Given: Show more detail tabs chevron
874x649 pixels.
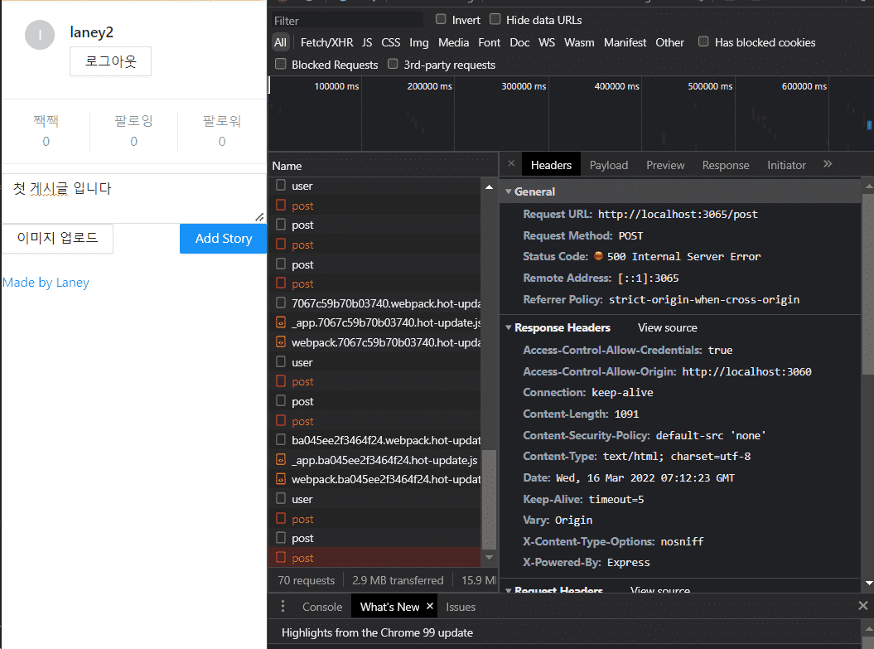Looking at the screenshot, I should coord(828,164).
